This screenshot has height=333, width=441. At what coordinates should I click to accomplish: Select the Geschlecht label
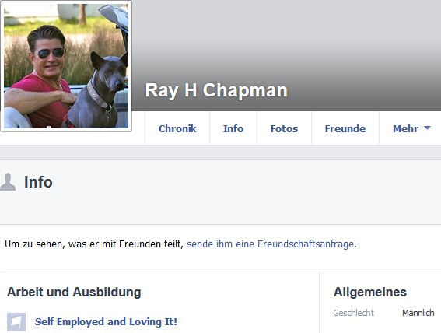[354, 313]
